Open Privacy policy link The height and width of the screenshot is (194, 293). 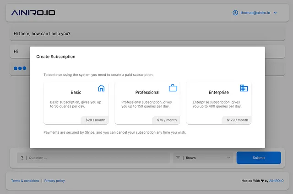[x=54, y=181]
